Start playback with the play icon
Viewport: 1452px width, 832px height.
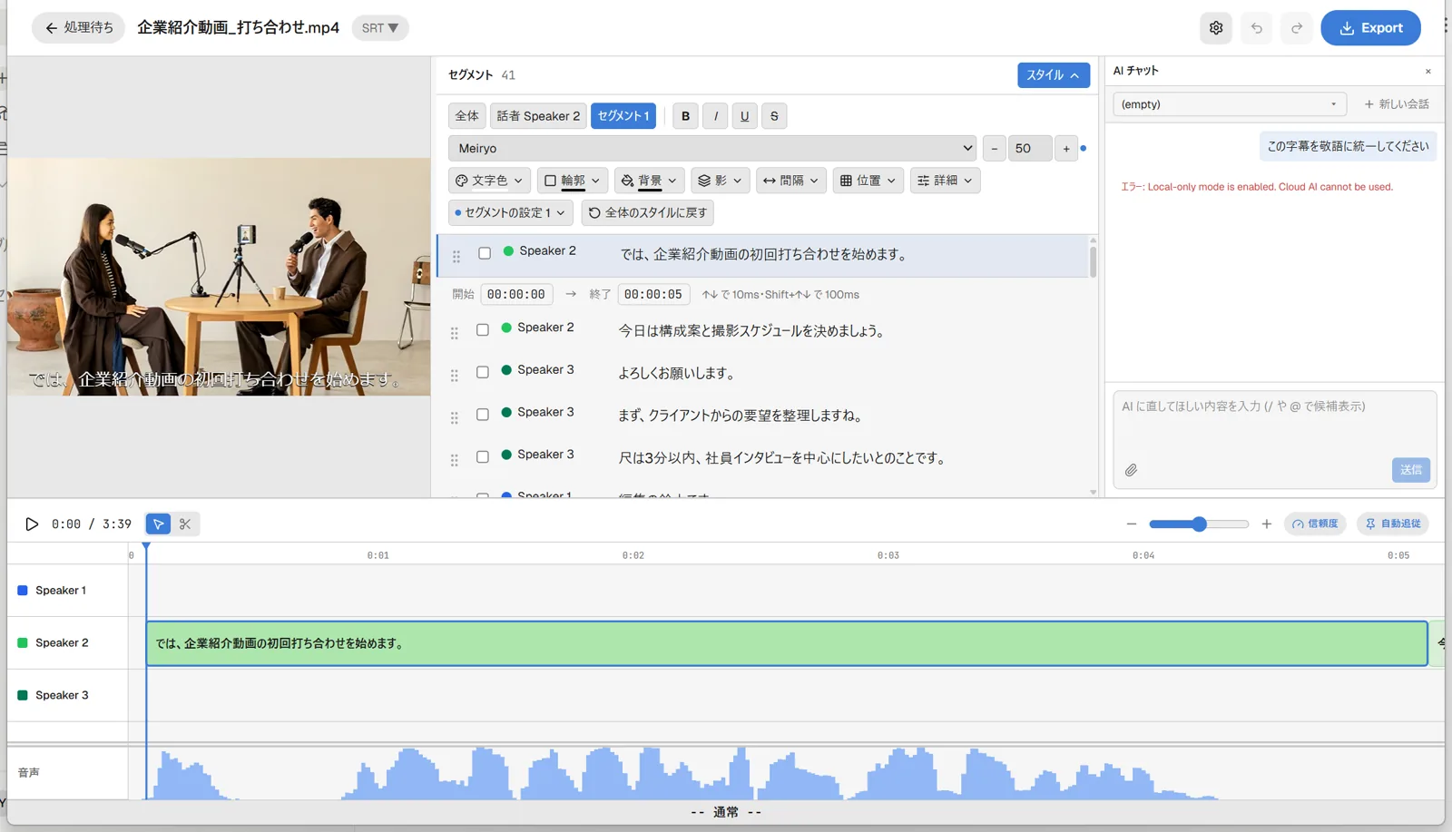(32, 524)
